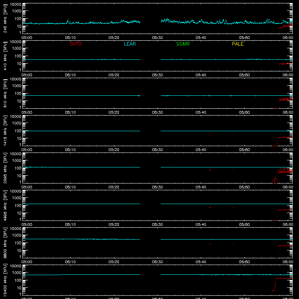The height and width of the screenshot is (299, 299).
Task: Click the yellow PALE station legend label
Action: click(238, 44)
